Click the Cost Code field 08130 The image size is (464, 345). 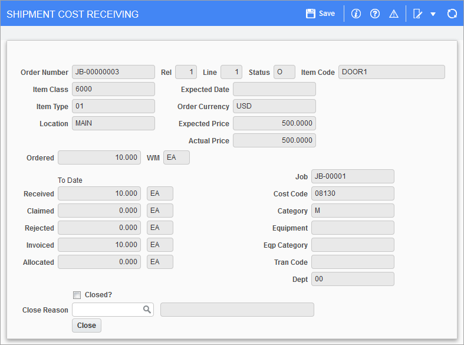click(x=353, y=193)
